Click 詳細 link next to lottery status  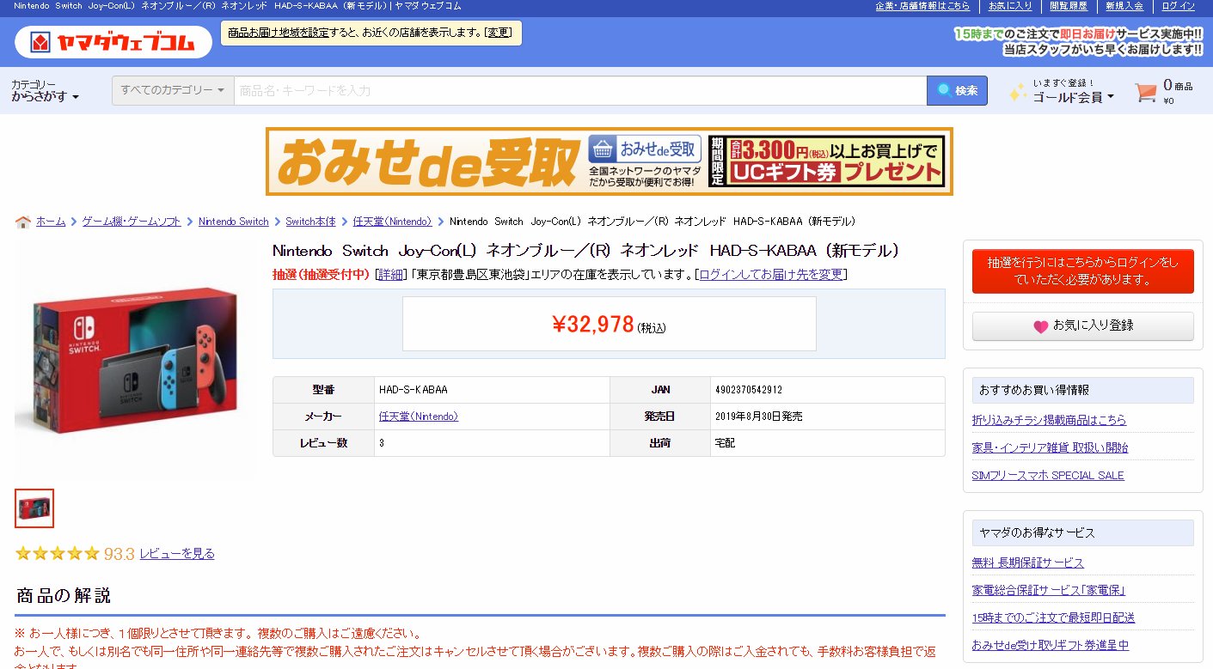(x=390, y=275)
